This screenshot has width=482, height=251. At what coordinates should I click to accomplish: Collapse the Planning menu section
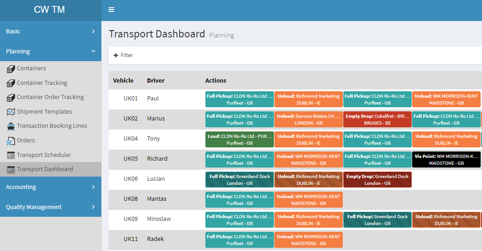click(x=50, y=51)
